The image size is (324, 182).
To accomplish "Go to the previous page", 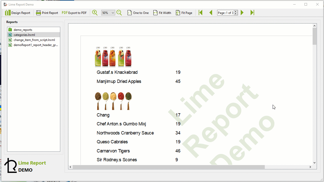I will pos(211,12).
